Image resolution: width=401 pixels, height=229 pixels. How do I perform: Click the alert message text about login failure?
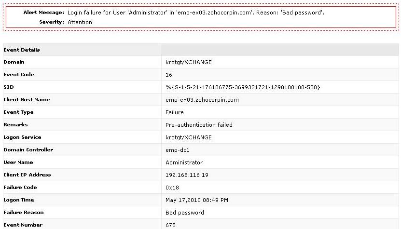(195, 13)
